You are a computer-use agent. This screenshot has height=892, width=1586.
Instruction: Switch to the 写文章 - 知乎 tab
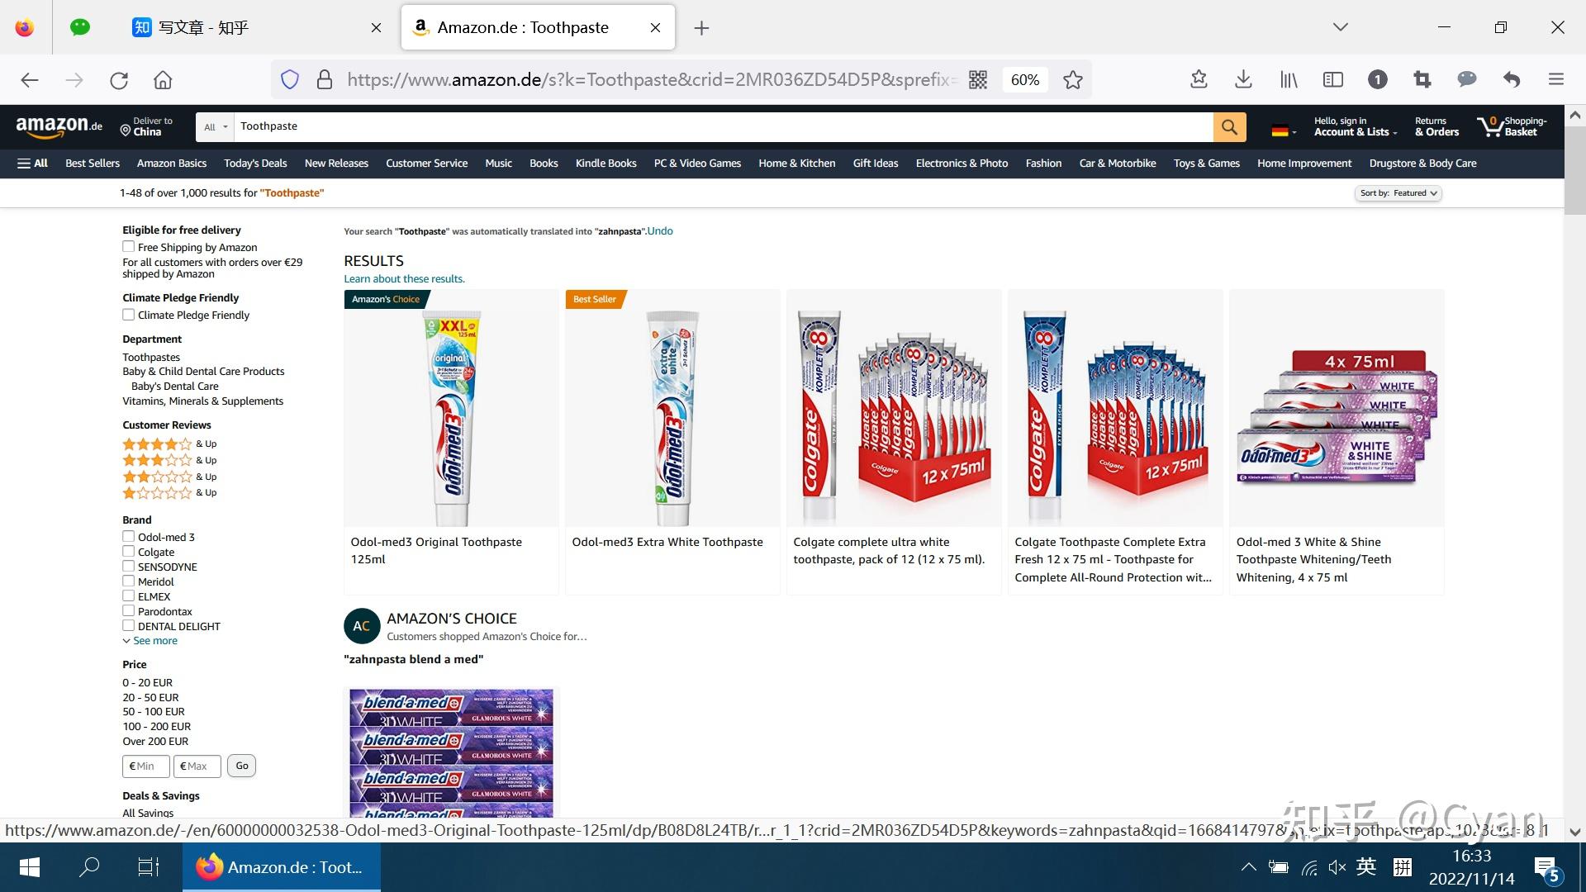203,27
